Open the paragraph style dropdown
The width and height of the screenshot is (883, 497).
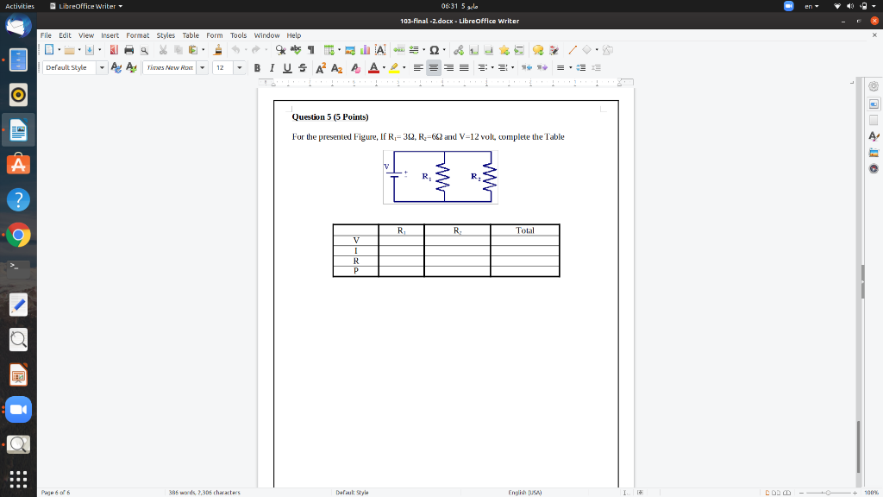pos(102,67)
